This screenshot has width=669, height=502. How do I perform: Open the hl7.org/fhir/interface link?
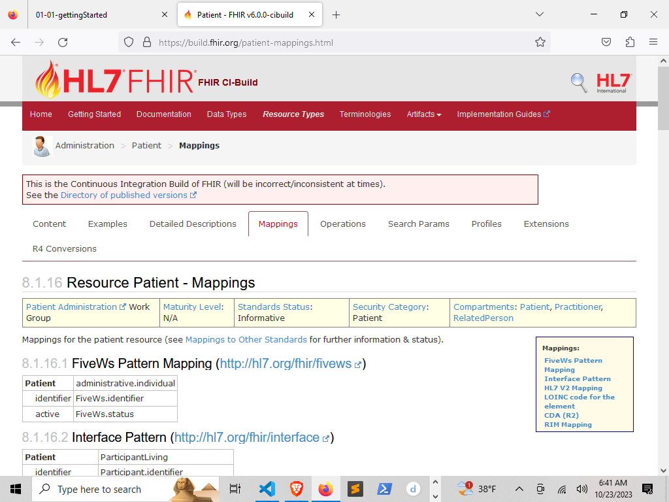click(x=252, y=437)
